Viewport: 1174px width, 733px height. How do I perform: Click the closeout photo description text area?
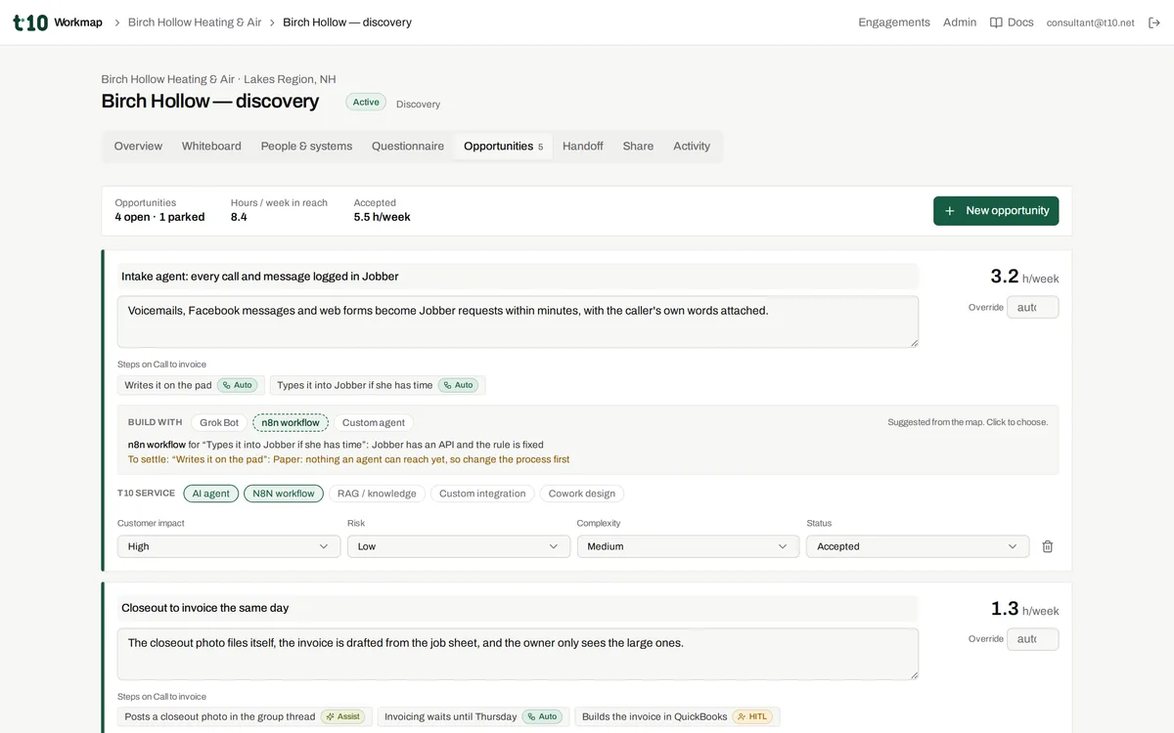tap(518, 654)
